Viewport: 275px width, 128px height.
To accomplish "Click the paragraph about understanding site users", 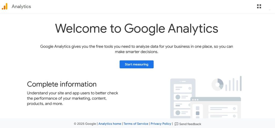I will coord(73,98).
